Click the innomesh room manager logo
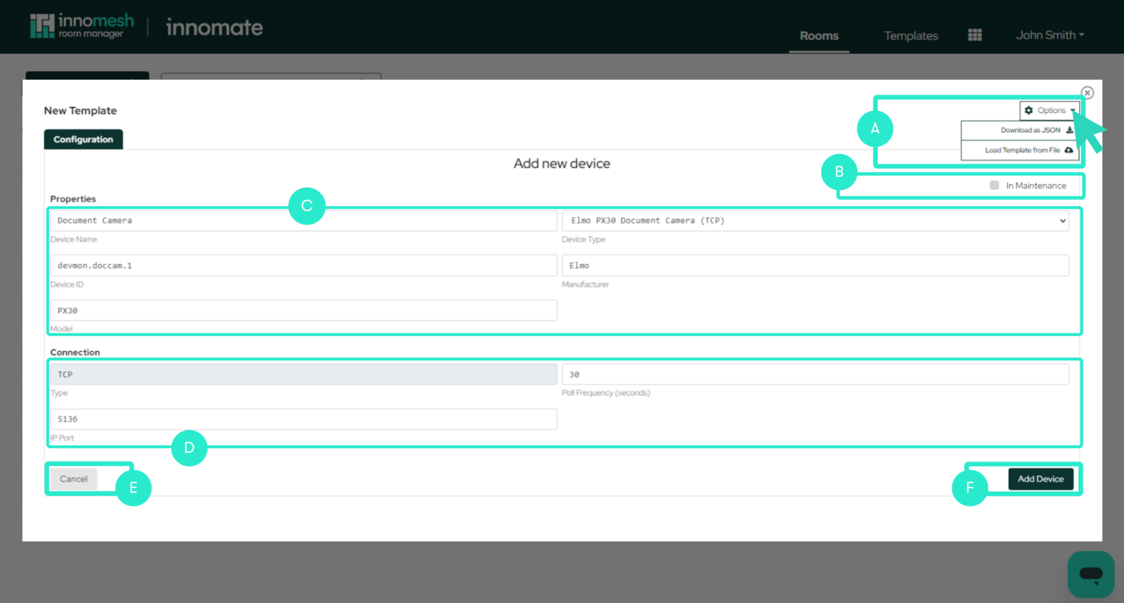 [x=81, y=25]
